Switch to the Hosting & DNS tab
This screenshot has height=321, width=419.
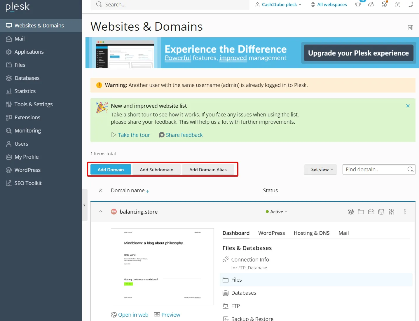pyautogui.click(x=312, y=233)
